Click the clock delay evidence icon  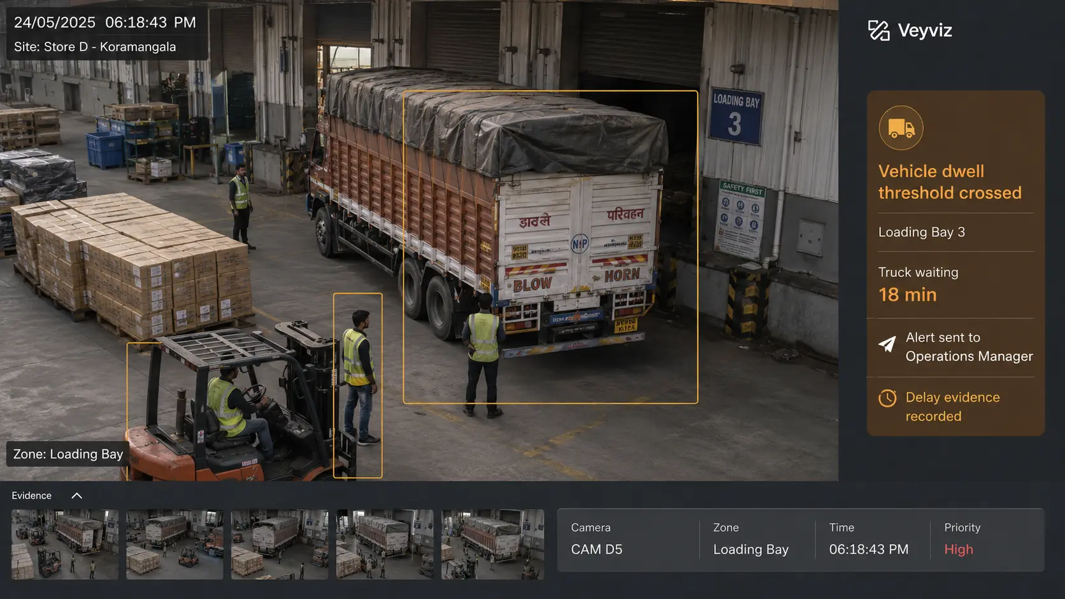point(887,398)
